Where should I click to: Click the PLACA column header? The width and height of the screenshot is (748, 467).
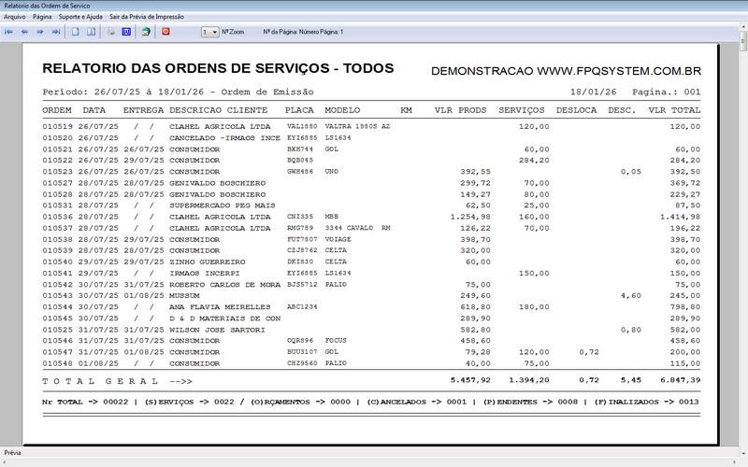pos(299,110)
